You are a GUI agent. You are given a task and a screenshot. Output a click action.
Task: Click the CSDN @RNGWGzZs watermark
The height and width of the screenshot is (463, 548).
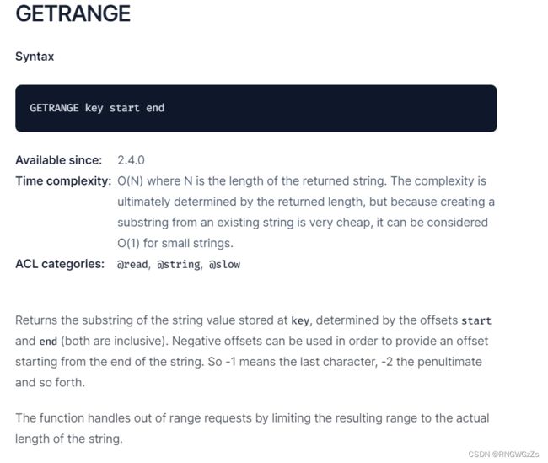503,454
